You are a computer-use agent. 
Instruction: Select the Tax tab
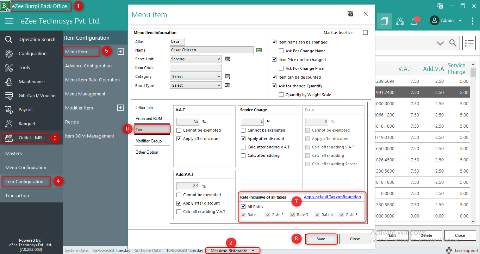(x=152, y=129)
